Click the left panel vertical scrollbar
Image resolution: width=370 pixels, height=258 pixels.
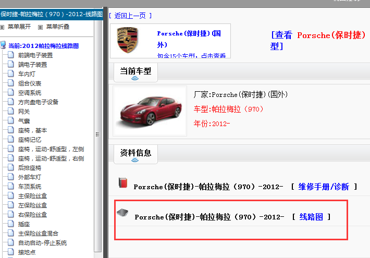click(x=98, y=136)
